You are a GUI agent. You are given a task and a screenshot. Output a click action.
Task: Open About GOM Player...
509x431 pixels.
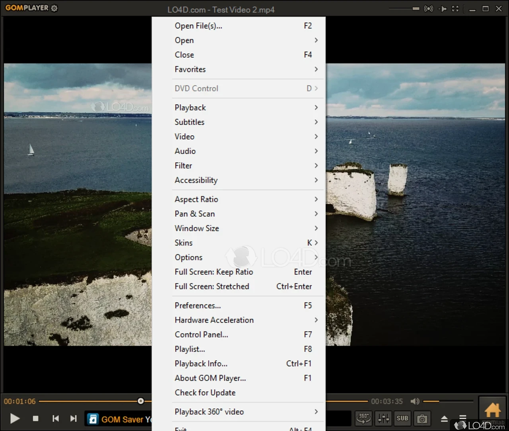239,378
